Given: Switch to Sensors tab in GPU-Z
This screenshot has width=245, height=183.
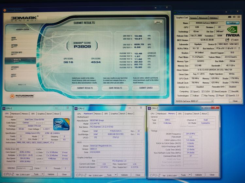Looking at the screenshot, I should pyautogui.click(x=193, y=18).
